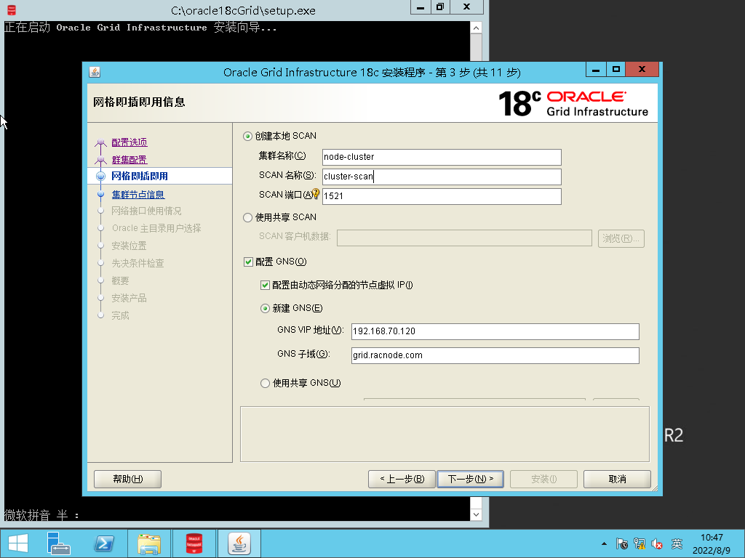Image resolution: width=745 pixels, height=558 pixels.
Task: Click the console scrollbar down arrow
Action: coord(476,514)
